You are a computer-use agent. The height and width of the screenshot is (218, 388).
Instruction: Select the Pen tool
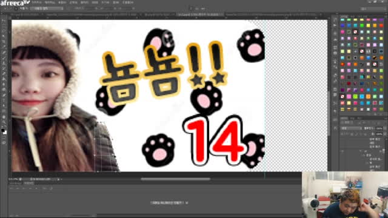pos(4,95)
